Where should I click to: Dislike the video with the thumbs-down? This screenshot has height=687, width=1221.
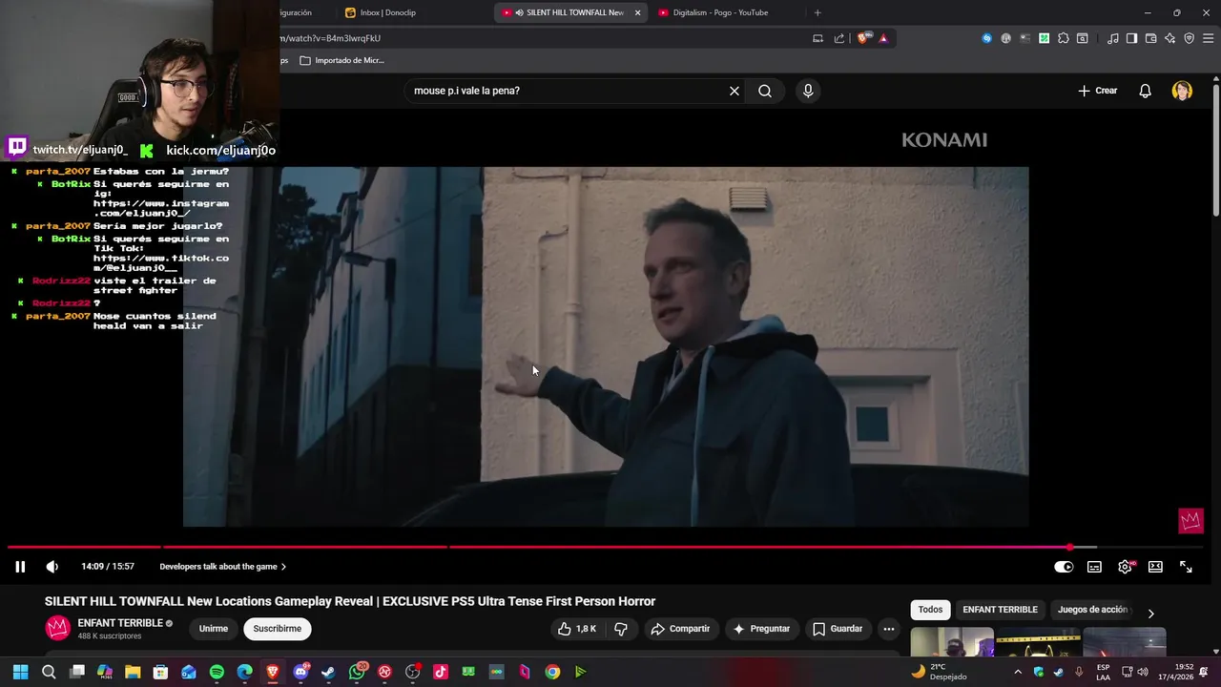click(621, 629)
